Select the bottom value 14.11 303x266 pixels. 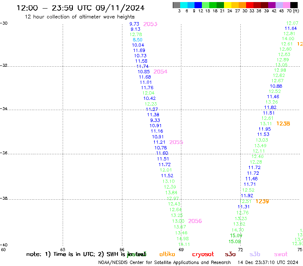click(x=184, y=244)
